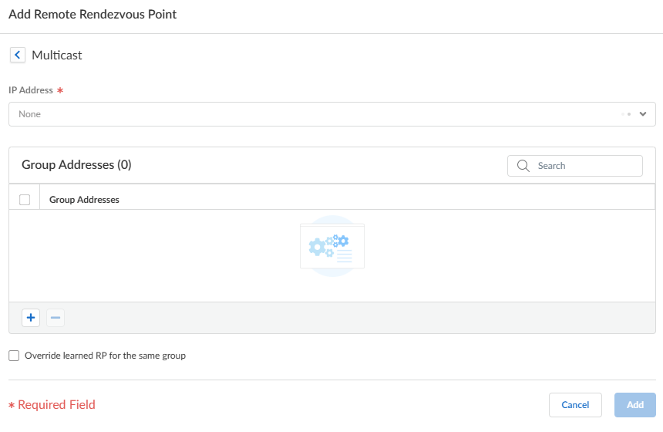
Task: Click the Add Remote Rendezvous Point title
Action: (93, 14)
